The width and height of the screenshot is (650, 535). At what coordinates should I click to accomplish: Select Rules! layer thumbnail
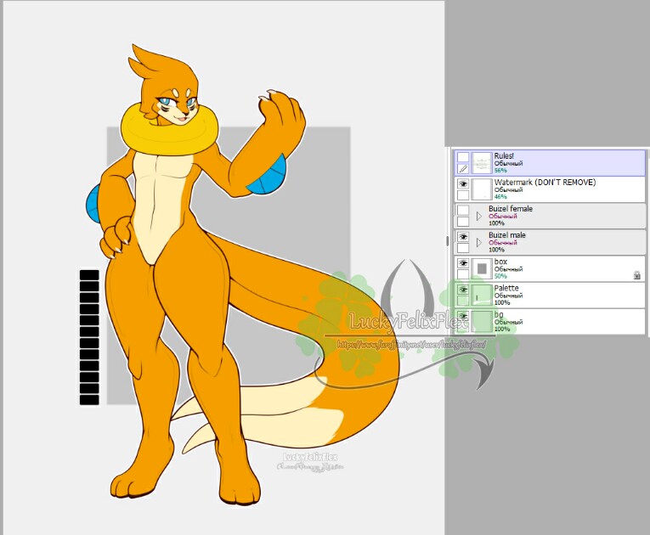click(481, 163)
